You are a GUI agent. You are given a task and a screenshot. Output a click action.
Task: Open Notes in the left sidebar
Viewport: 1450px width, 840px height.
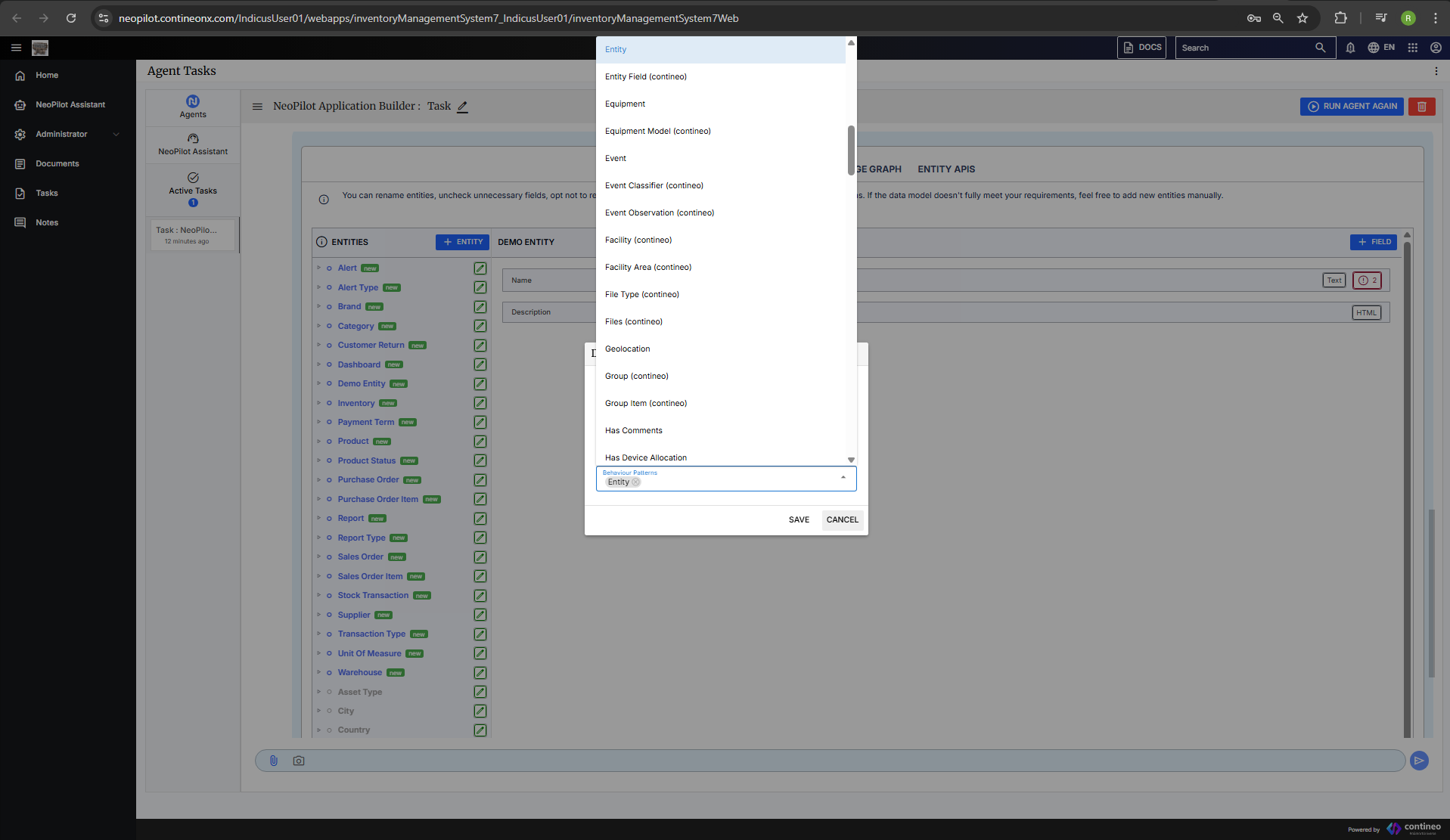47,222
